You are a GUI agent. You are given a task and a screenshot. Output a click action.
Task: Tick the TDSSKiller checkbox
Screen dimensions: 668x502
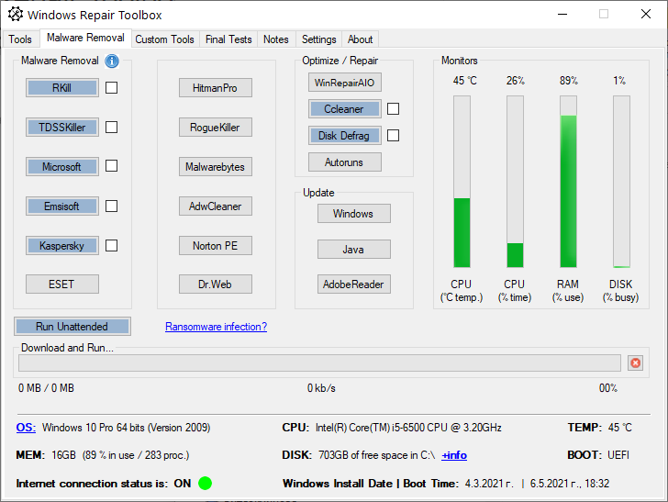pyautogui.click(x=112, y=127)
